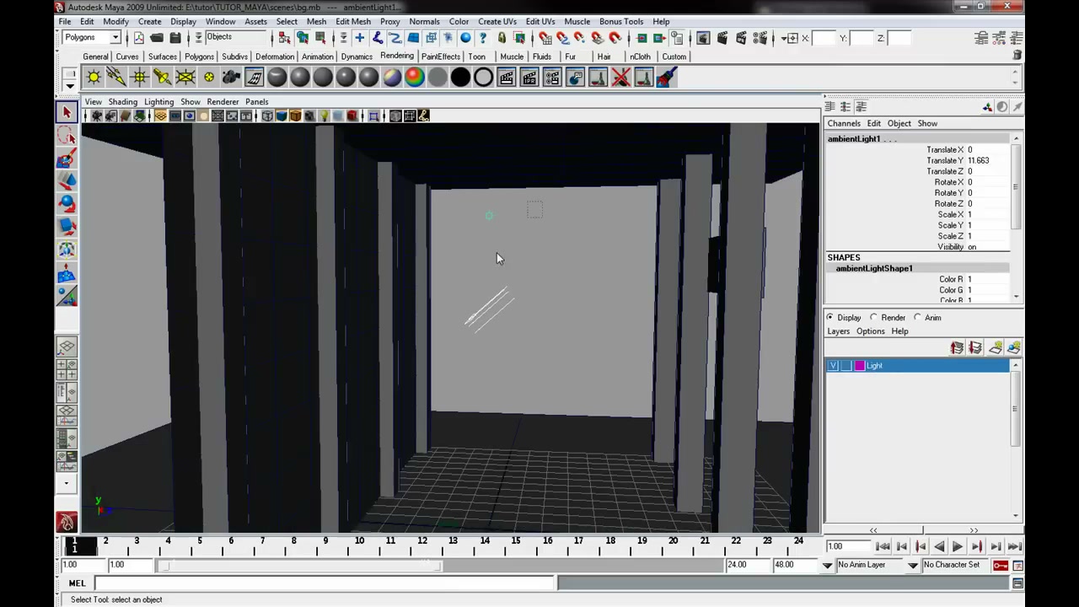
Task: Toggle textured display cube in panel toolbar
Action: click(309, 115)
